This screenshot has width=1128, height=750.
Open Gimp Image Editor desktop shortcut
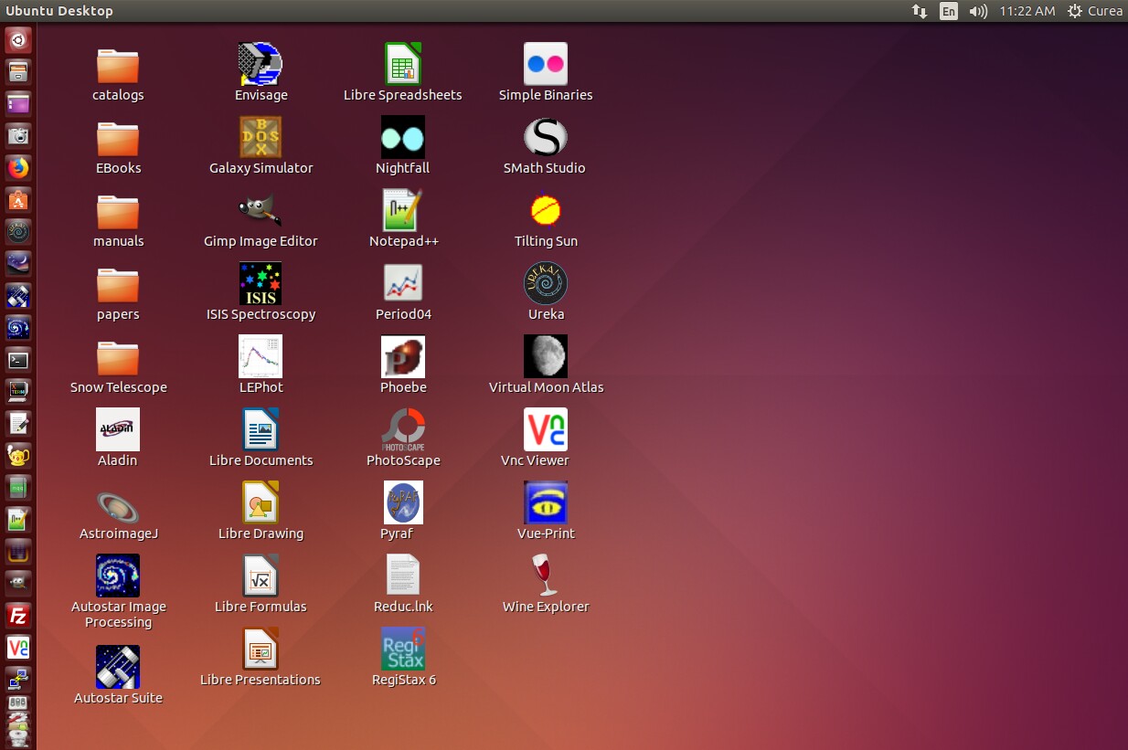(x=261, y=210)
